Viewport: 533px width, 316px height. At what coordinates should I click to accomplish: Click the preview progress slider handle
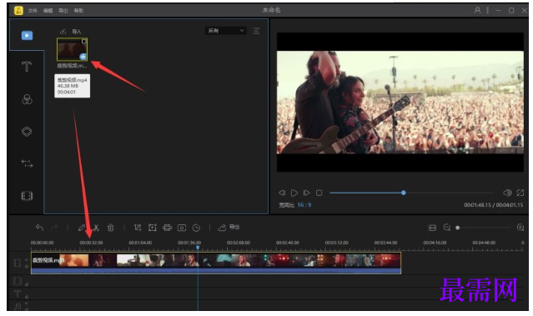click(403, 193)
